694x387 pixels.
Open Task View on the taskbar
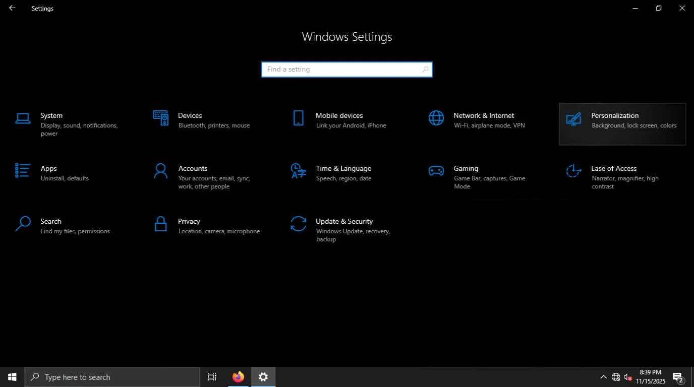pyautogui.click(x=212, y=377)
